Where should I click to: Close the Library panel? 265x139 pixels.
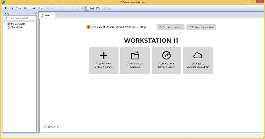coord(36,13)
